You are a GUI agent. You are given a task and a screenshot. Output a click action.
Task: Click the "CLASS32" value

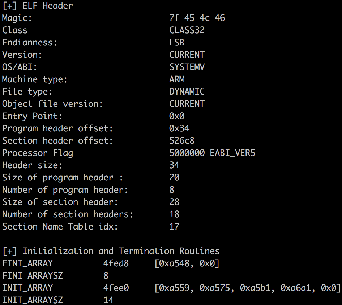[187, 30]
